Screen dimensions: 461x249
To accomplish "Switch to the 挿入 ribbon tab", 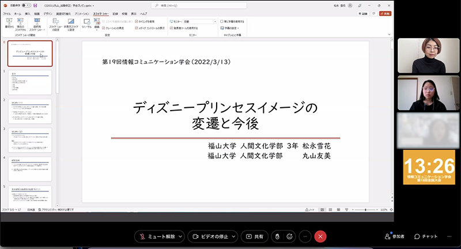I will coord(29,13).
